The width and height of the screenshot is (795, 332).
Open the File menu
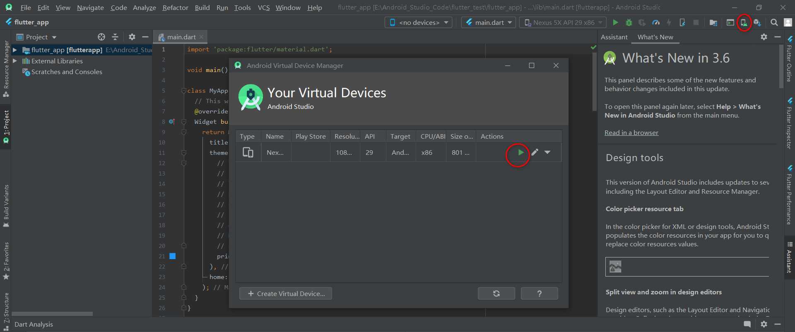pos(26,7)
